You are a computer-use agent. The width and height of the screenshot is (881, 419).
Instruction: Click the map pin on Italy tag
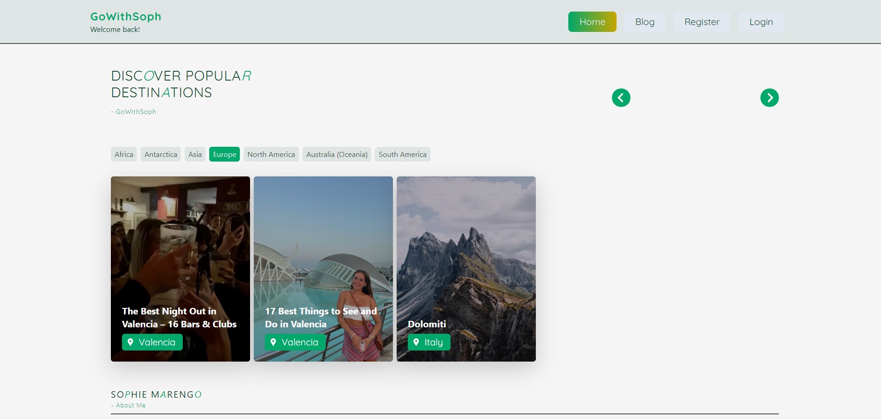click(x=416, y=342)
